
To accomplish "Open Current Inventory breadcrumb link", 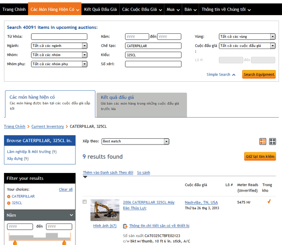I will (48, 126).
